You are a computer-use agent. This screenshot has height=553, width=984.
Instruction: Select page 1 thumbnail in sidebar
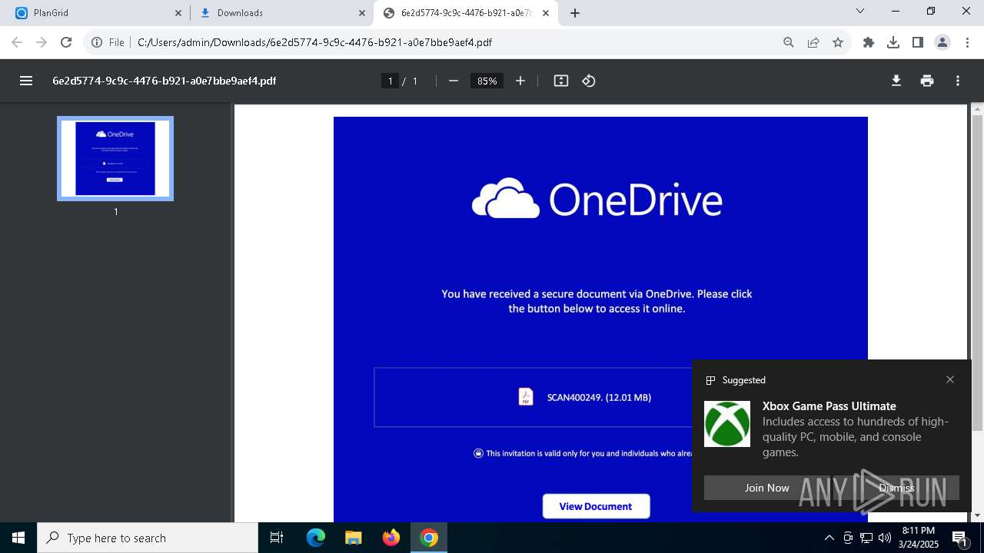115,158
